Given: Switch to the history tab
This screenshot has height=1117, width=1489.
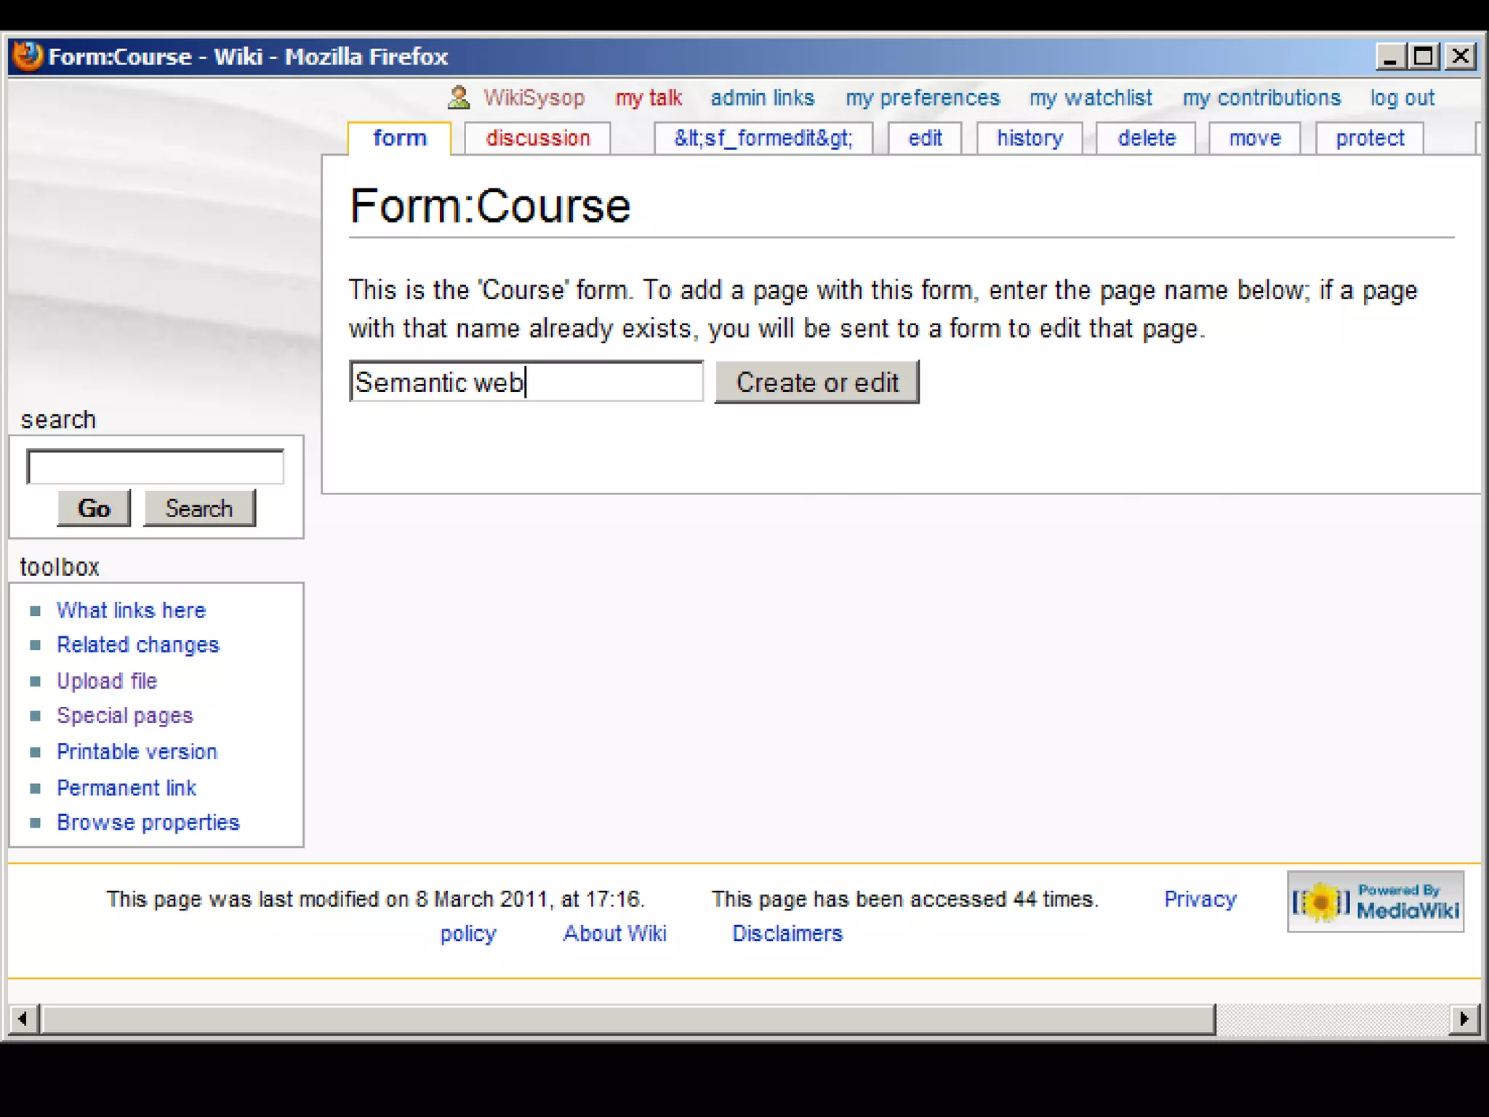Looking at the screenshot, I should point(1030,138).
